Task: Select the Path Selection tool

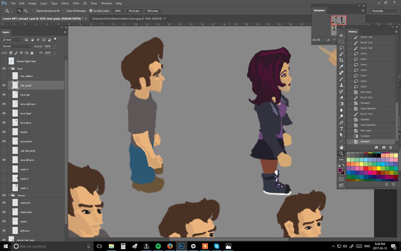Action: (x=341, y=135)
